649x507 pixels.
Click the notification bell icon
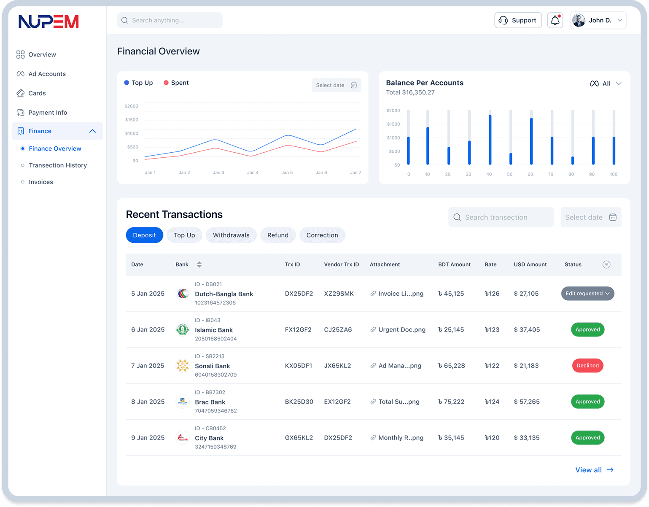click(555, 20)
